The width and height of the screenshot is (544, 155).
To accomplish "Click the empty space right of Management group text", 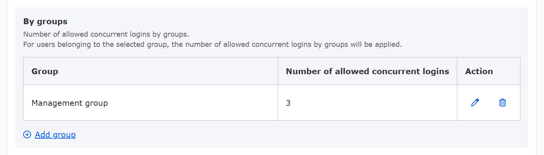I will click(192, 103).
